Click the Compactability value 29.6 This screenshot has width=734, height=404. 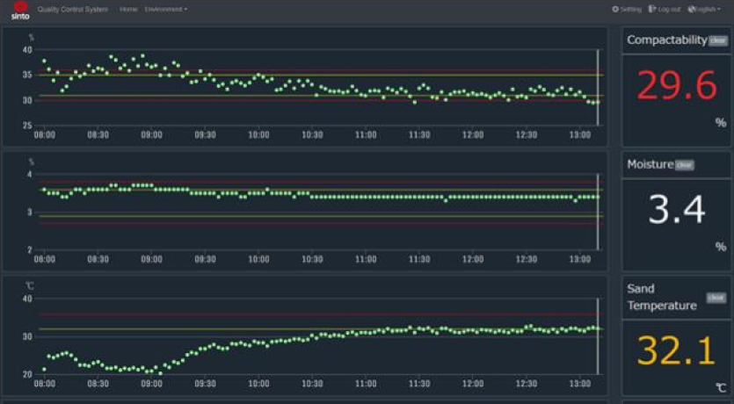[x=676, y=86]
